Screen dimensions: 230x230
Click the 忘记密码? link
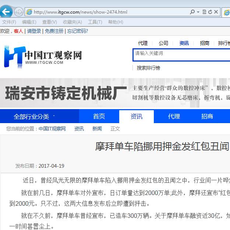(x=77, y=31)
